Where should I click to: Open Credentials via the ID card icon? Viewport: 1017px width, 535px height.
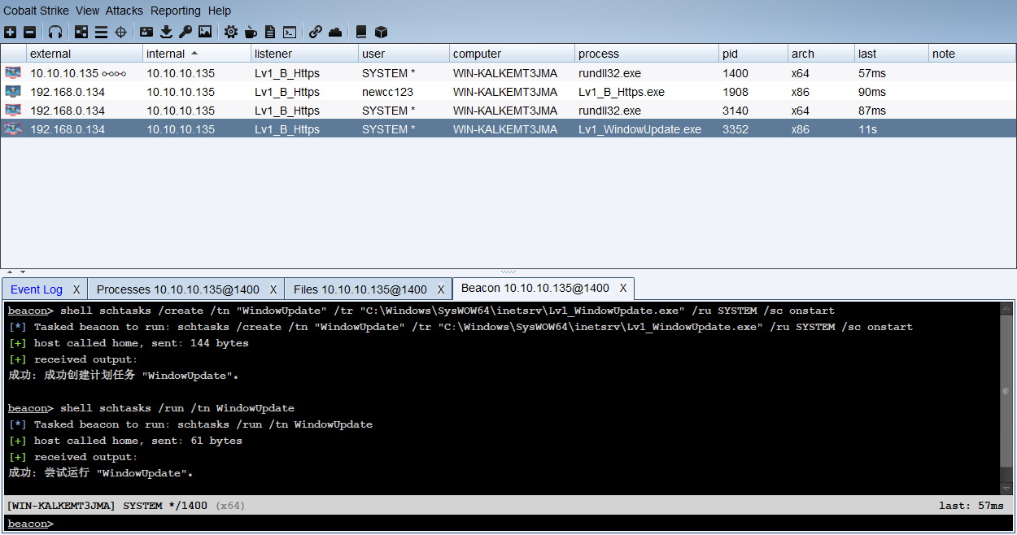click(146, 32)
